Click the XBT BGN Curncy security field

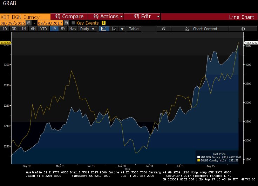pyautogui.click(x=25, y=17)
